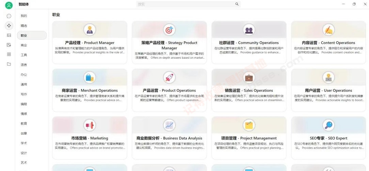
Task: Click the Business Data Analysis chart icon
Action: coord(169,125)
